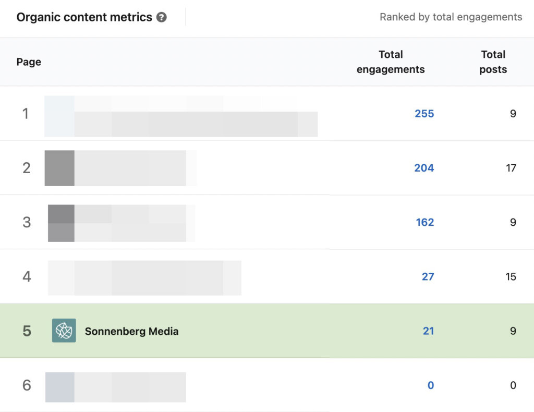
Task: Open engagements detail via the 255 link
Action: pos(424,114)
